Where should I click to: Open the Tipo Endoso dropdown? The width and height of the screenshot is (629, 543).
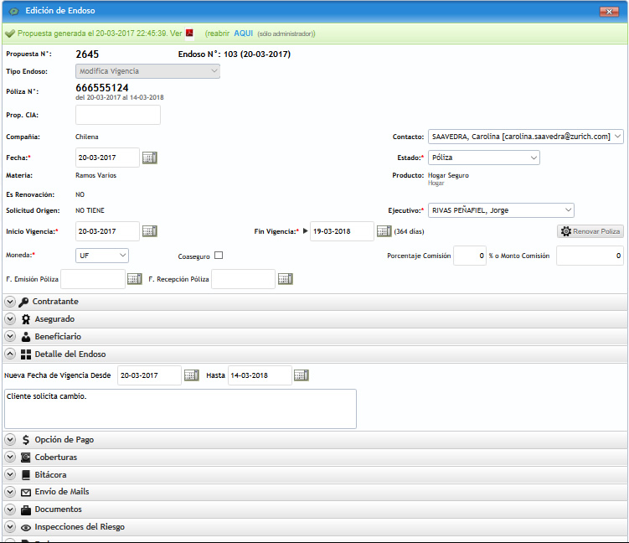click(147, 71)
